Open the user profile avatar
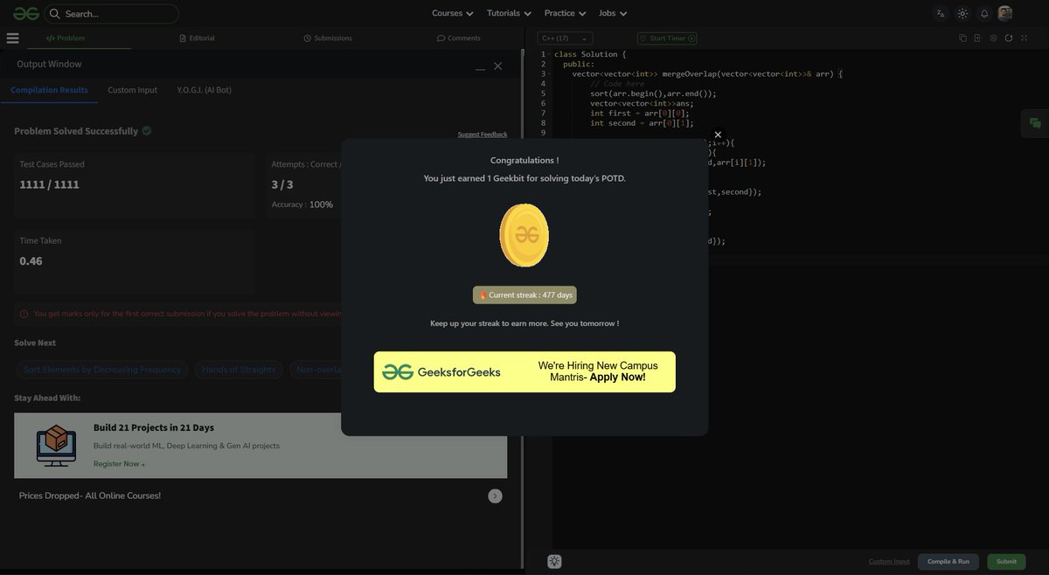The width and height of the screenshot is (1049, 575). 1005,13
